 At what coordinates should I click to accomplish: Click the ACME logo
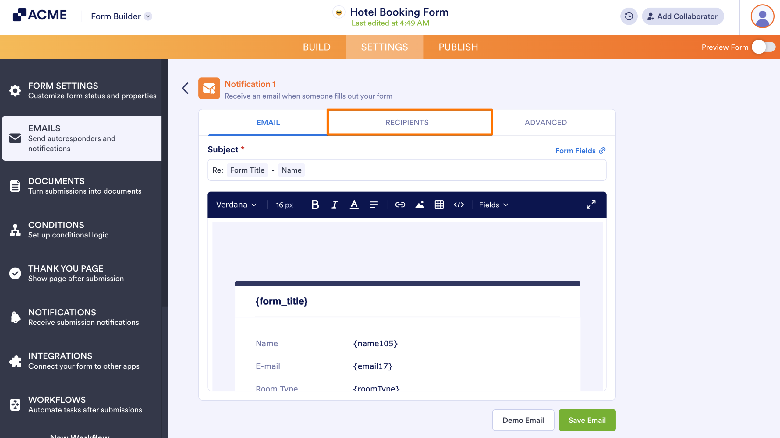pos(40,15)
